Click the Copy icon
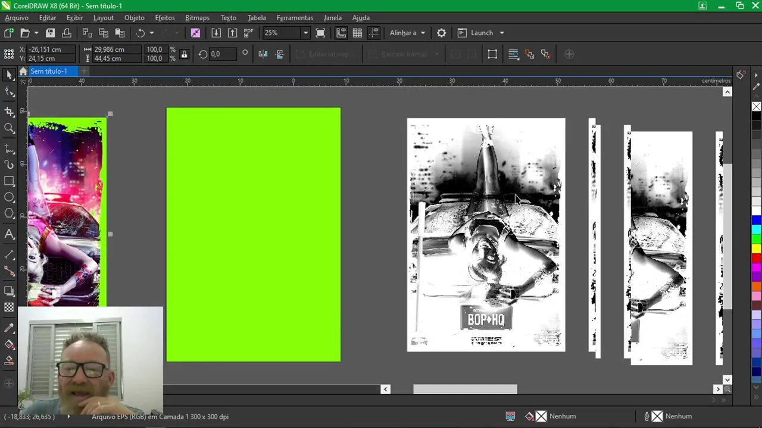The image size is (762, 428). point(104,33)
